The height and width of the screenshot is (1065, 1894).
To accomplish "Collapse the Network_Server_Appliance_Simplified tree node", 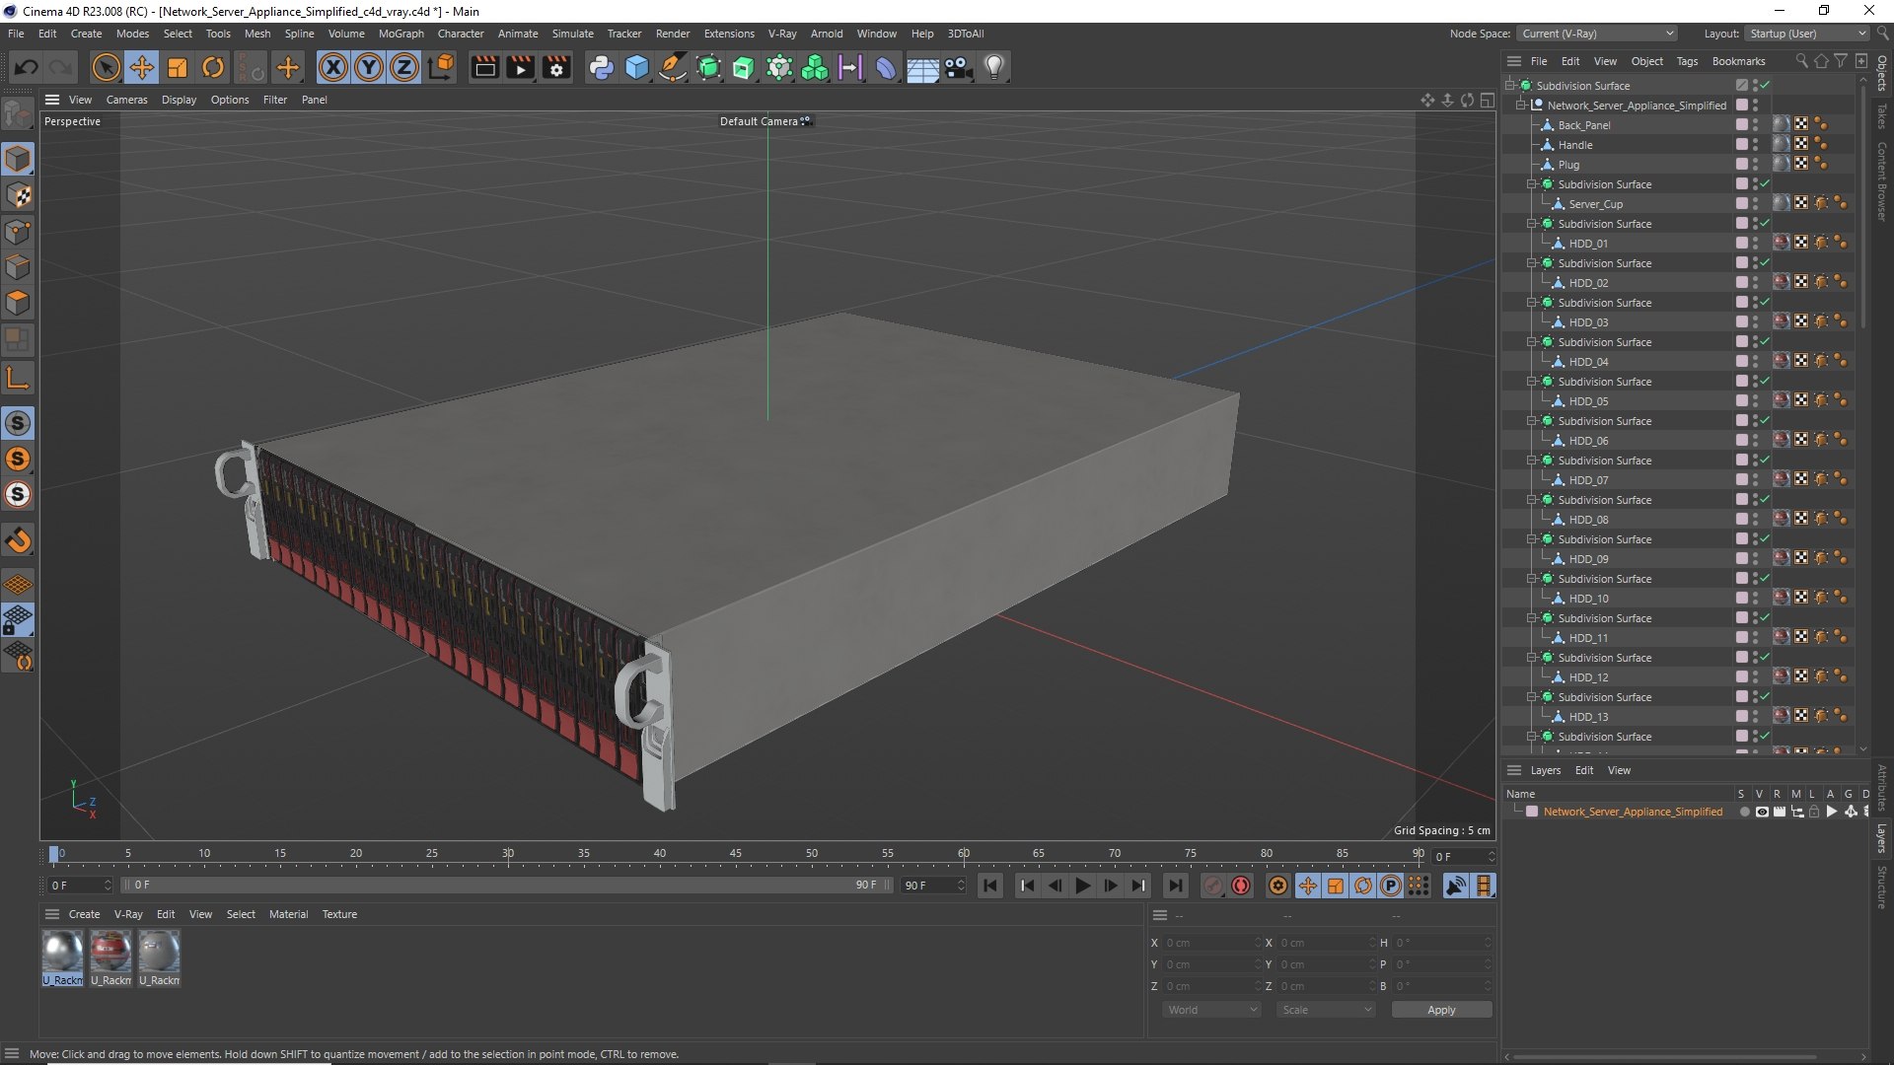I will click(1521, 106).
